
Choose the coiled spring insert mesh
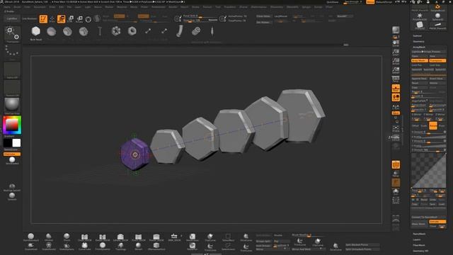pos(196,30)
